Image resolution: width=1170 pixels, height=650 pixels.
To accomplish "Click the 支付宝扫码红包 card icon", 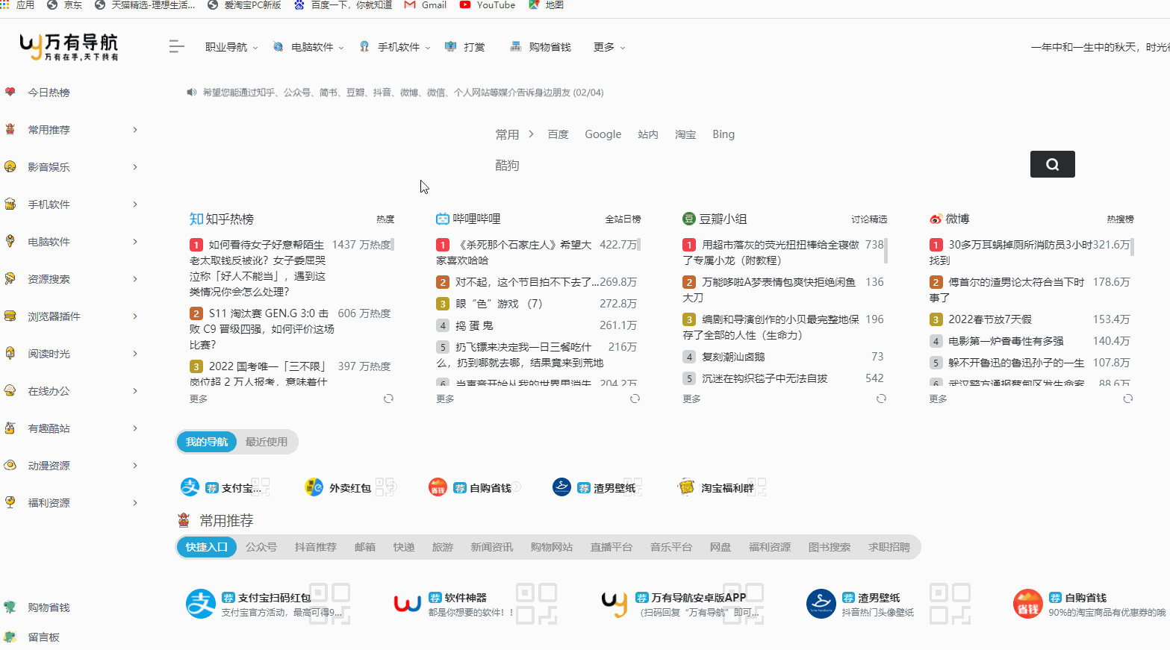I will point(201,604).
